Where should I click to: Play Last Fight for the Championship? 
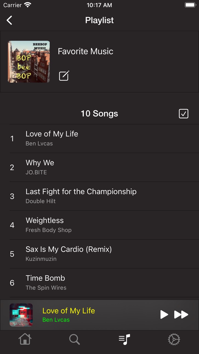[104, 196]
